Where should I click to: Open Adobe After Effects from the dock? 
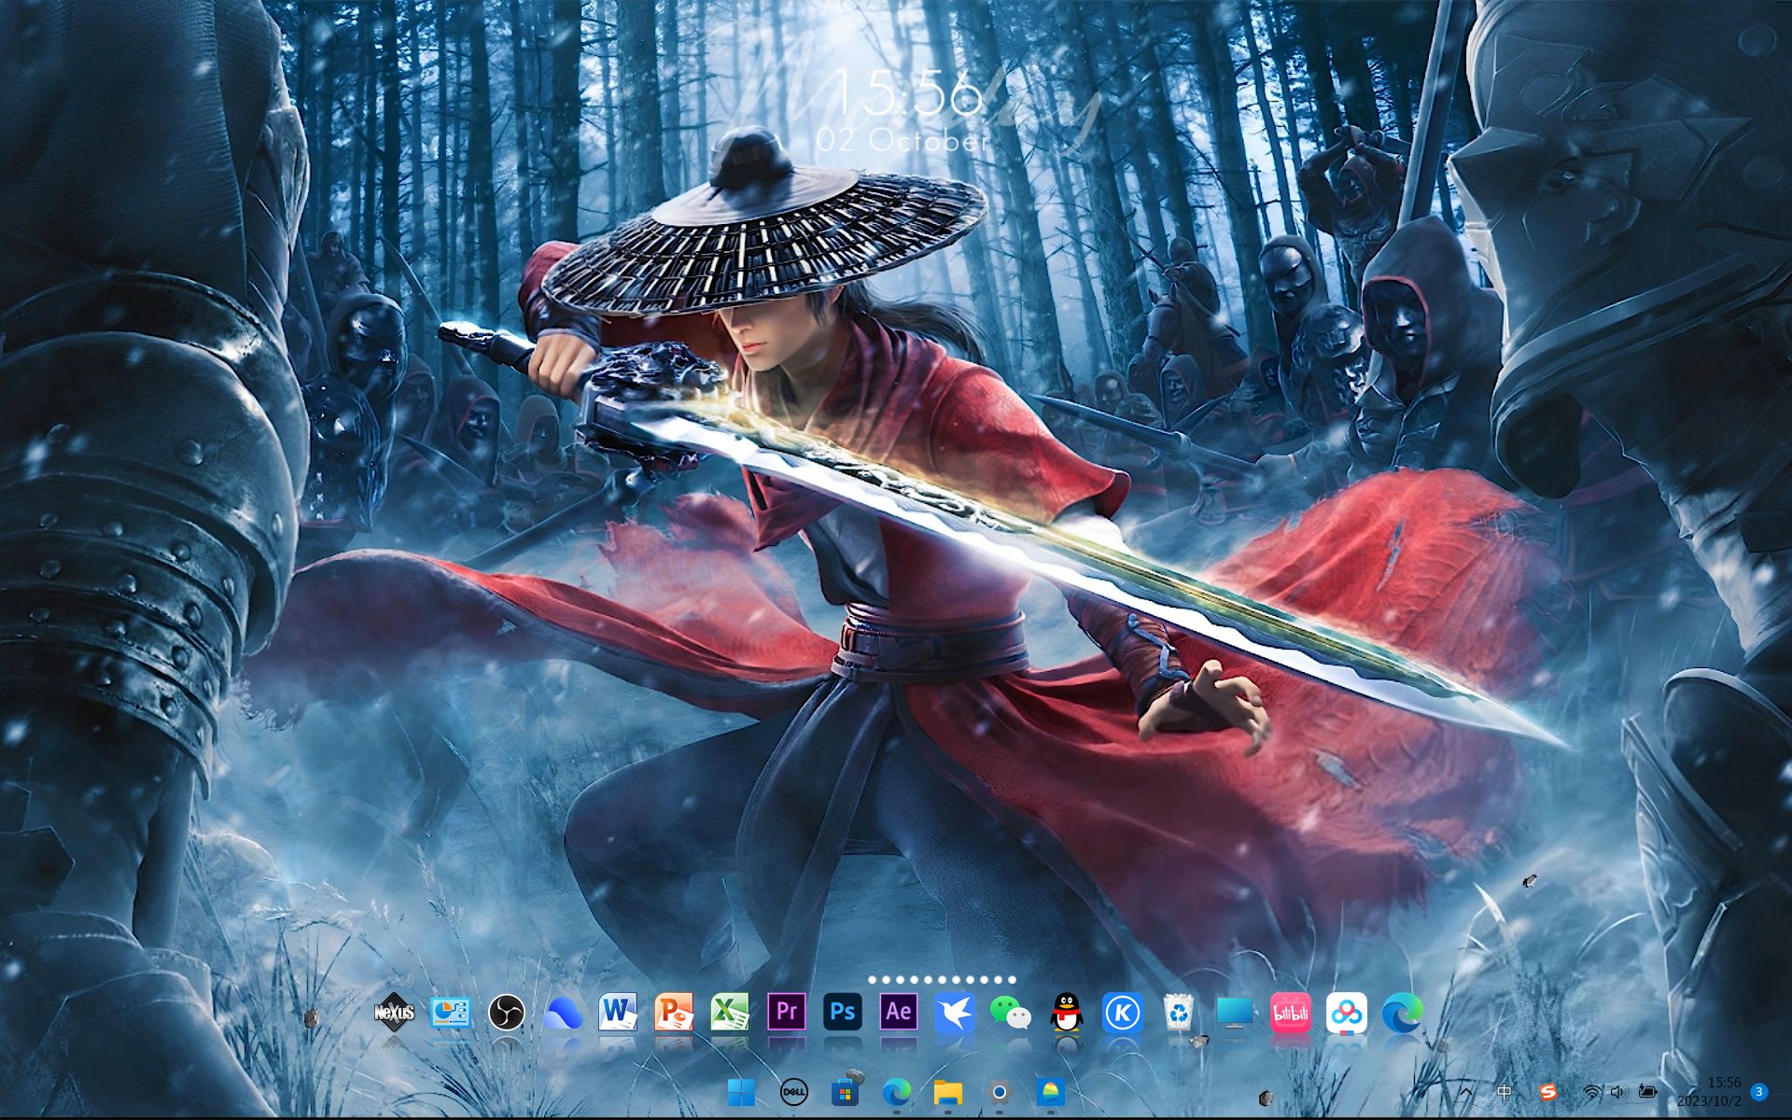(898, 1012)
